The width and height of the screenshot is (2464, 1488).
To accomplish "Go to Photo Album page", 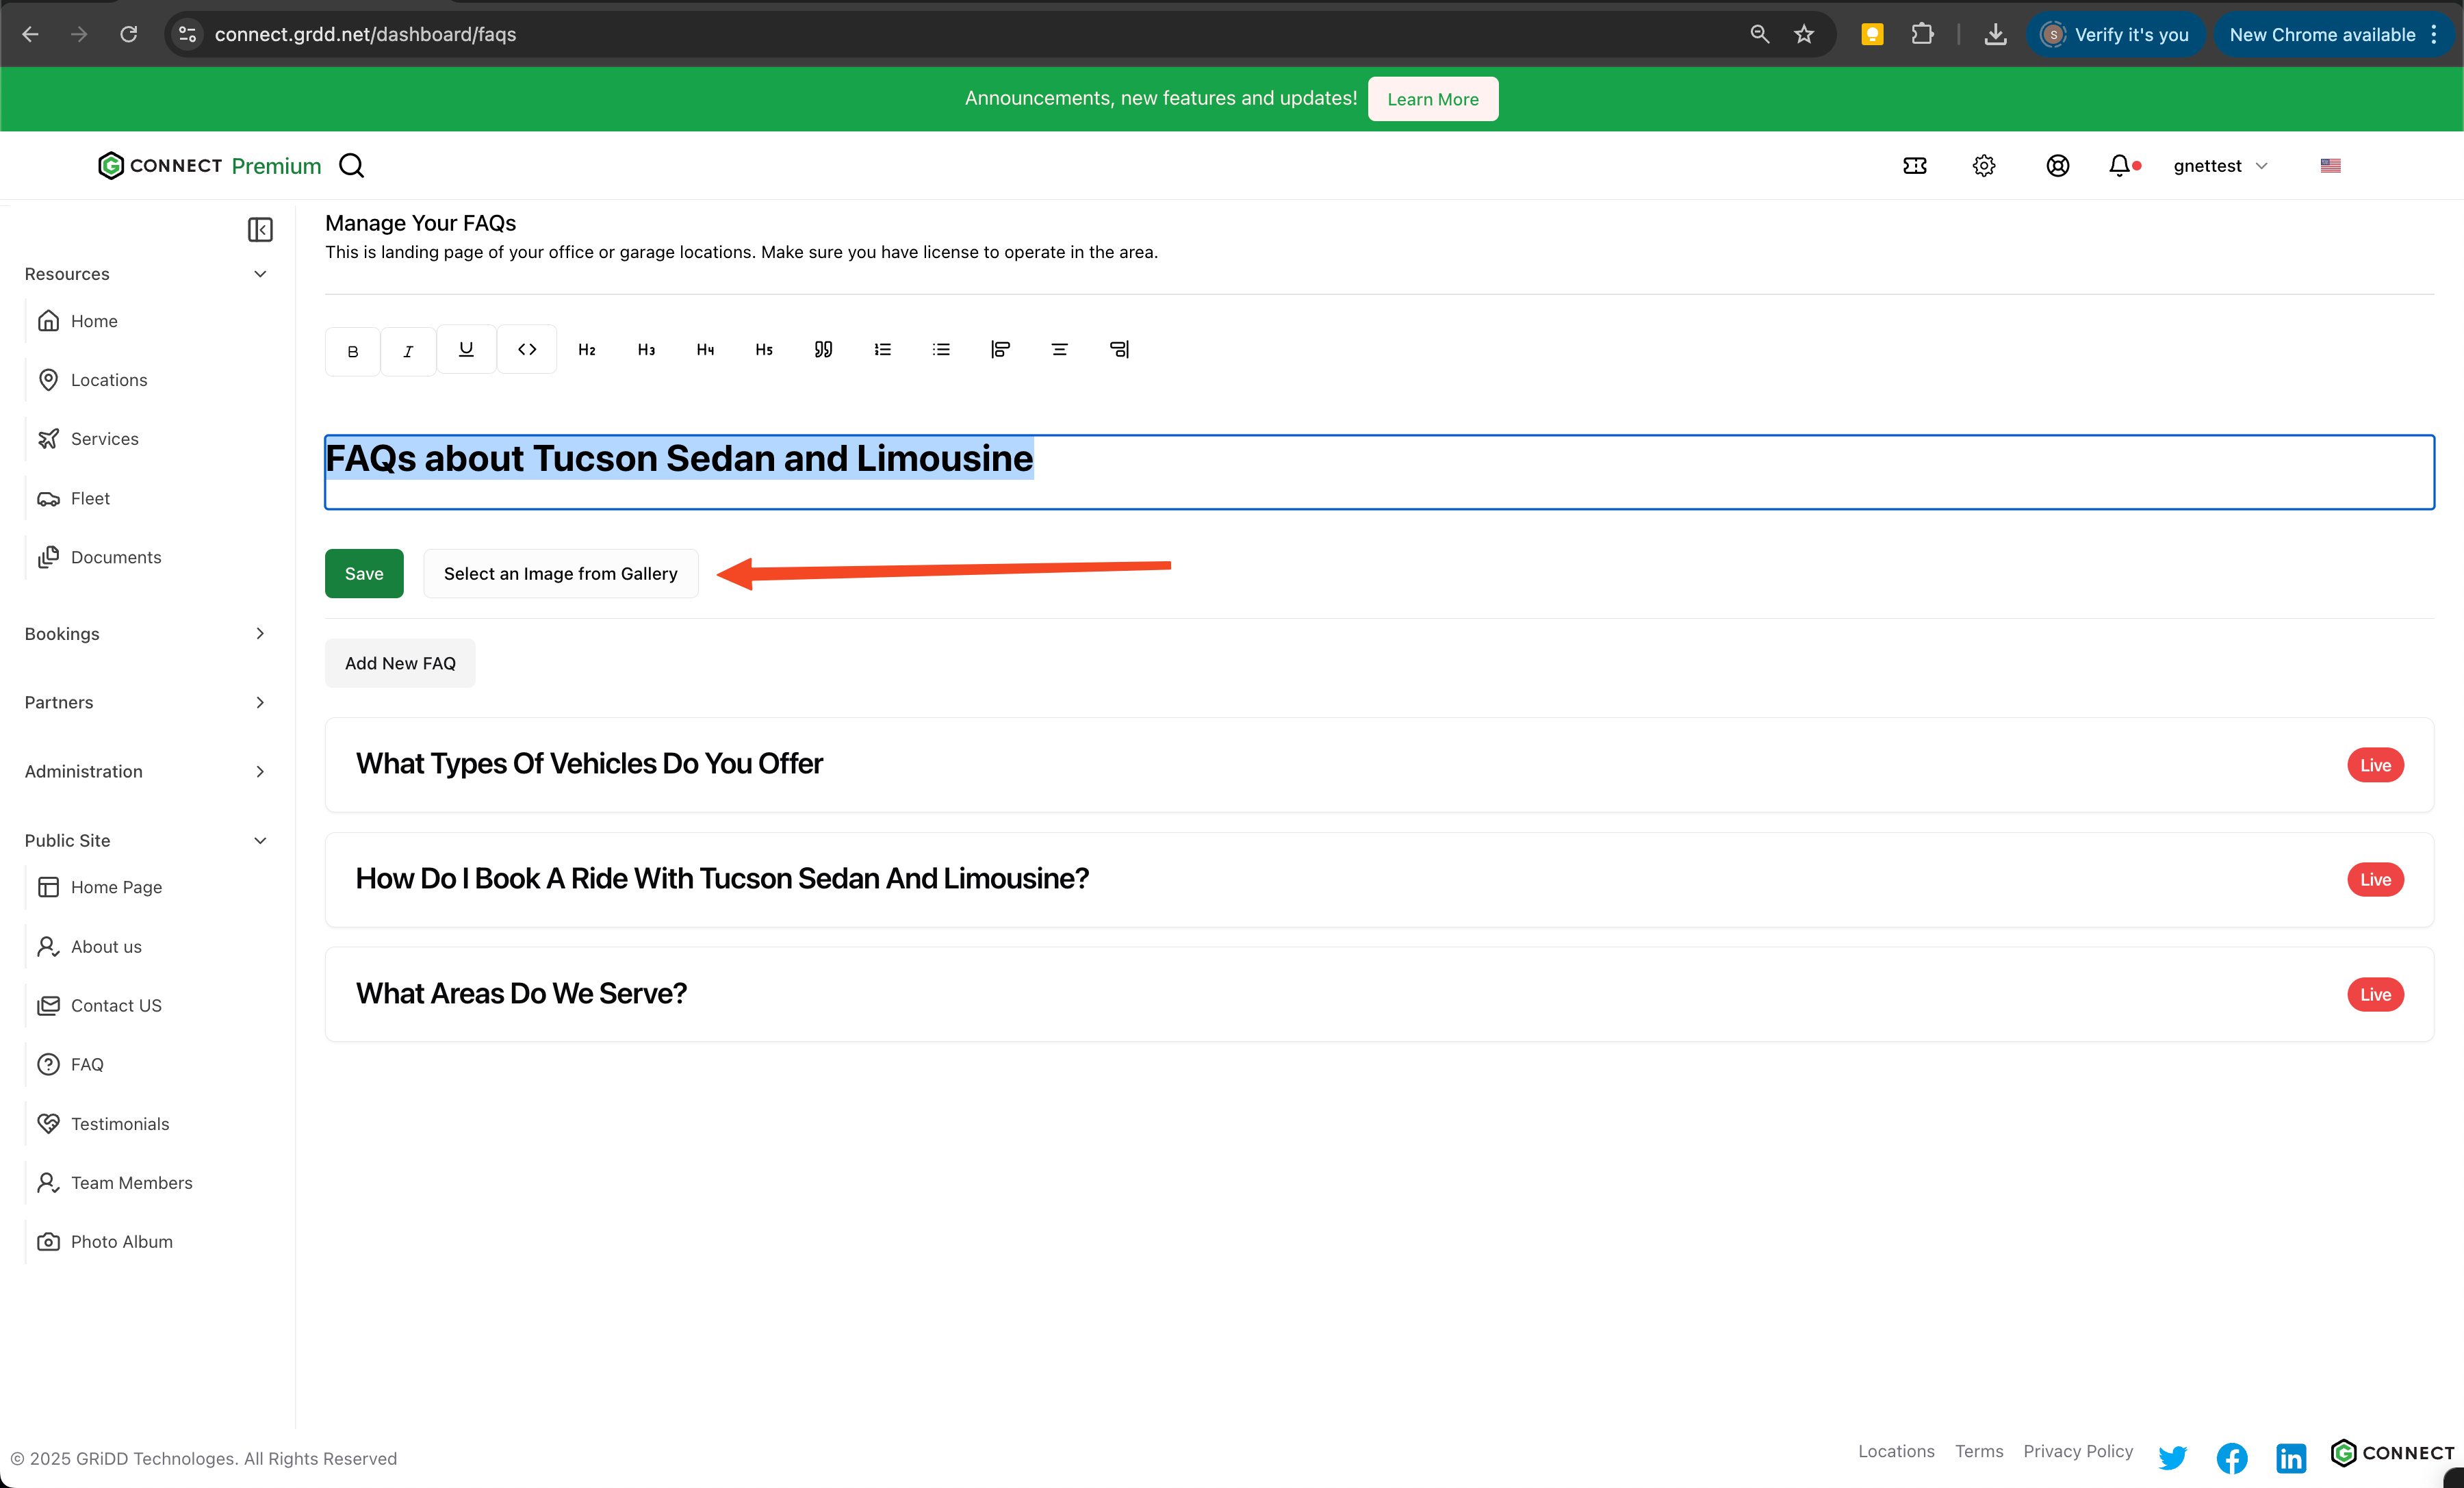I will coord(121,1241).
